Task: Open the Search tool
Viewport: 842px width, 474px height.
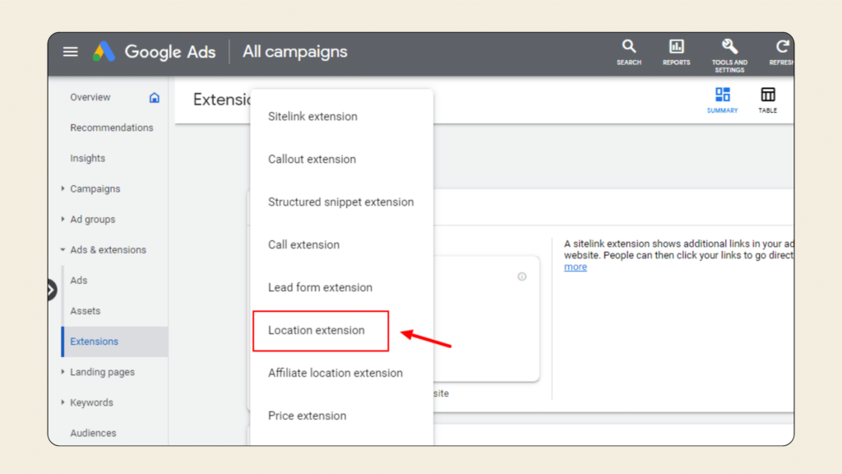Action: point(629,52)
